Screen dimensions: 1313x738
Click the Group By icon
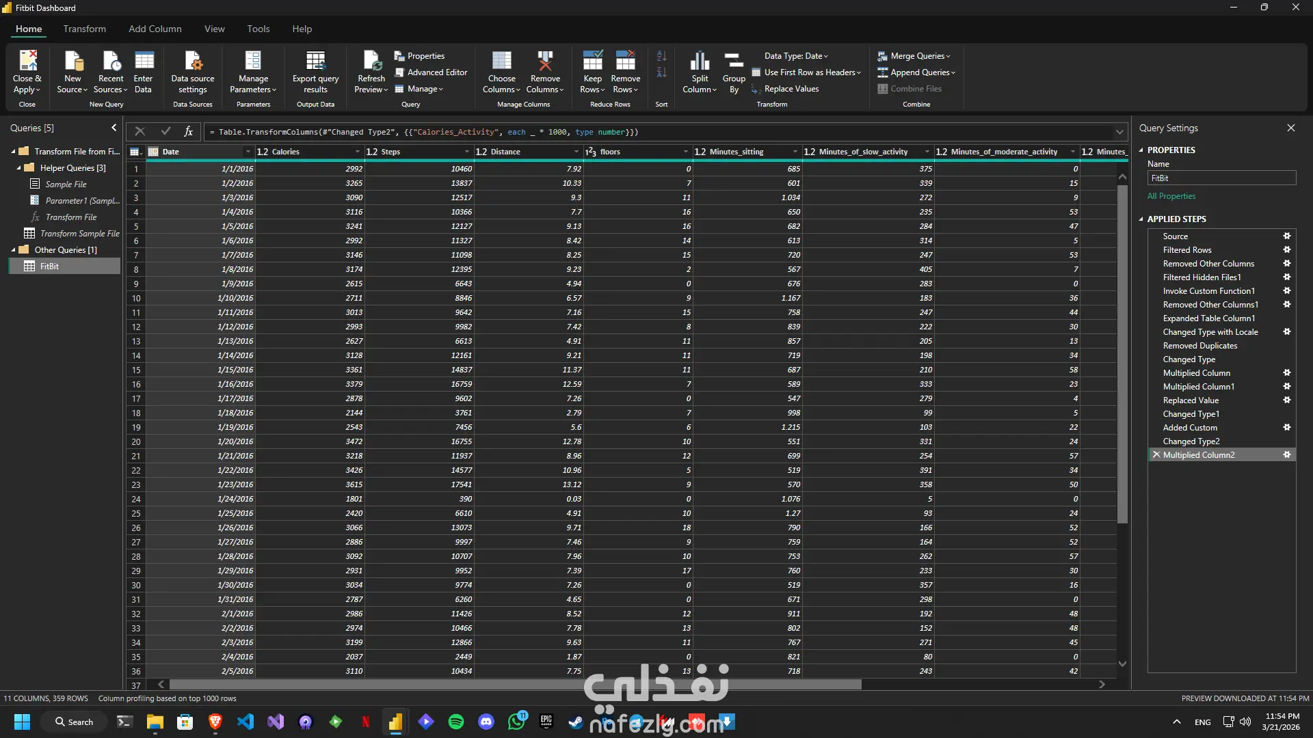[734, 61]
